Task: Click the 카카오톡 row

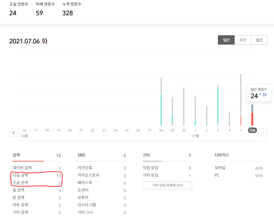Action: click(x=102, y=168)
